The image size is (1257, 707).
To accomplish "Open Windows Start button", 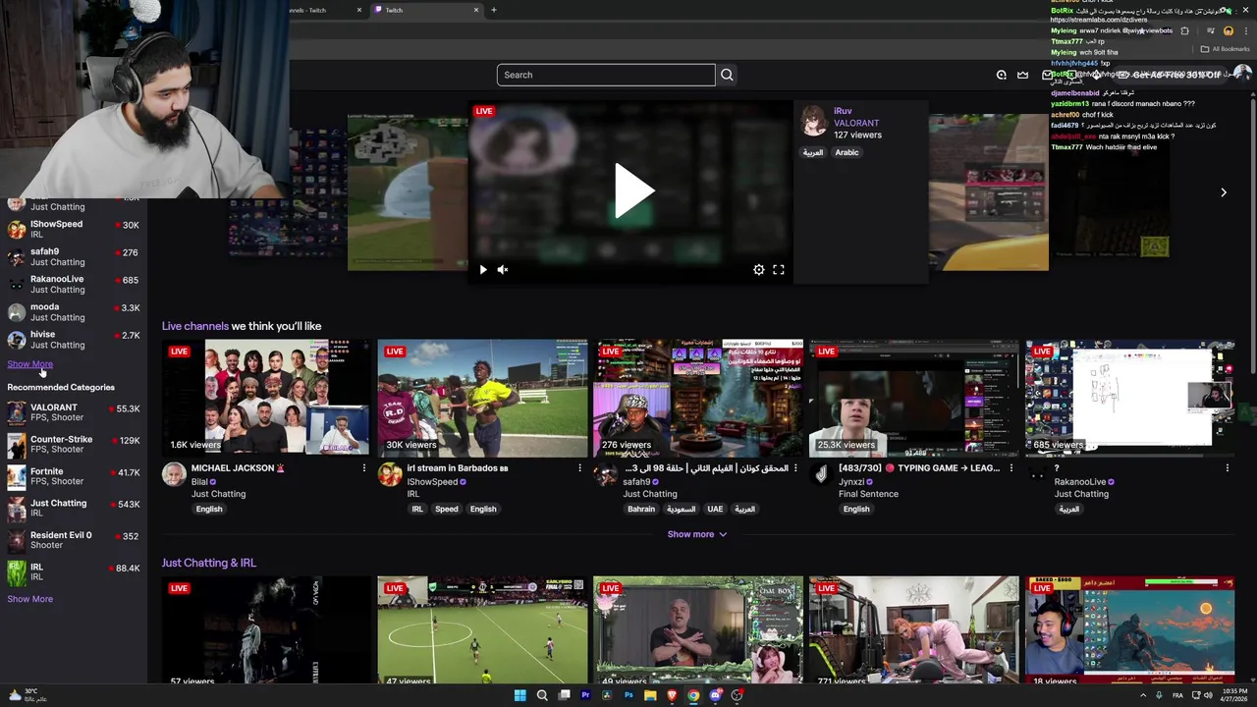I will [519, 695].
